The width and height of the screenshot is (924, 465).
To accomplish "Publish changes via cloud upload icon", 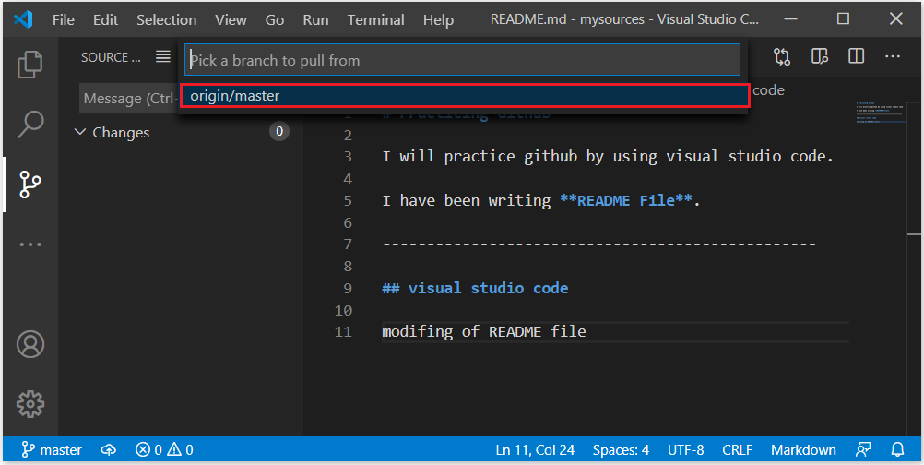I will (x=109, y=450).
